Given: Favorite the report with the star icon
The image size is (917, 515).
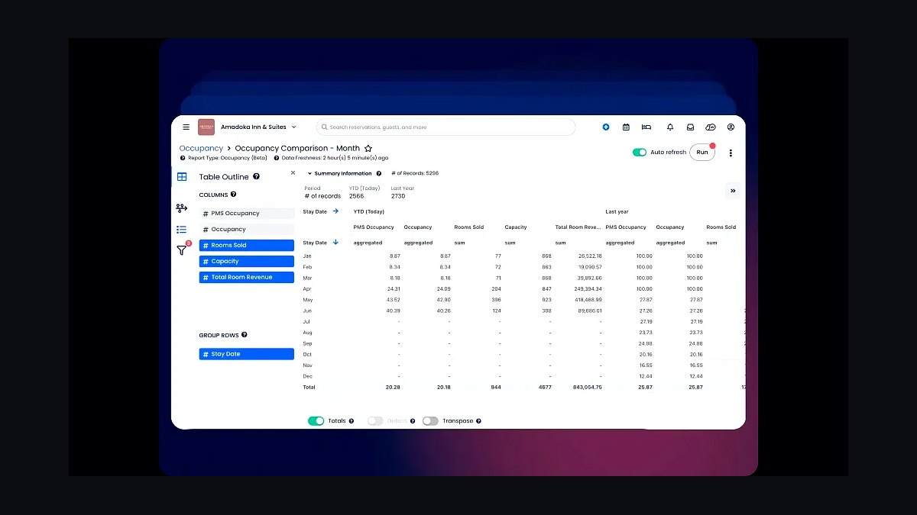Looking at the screenshot, I should tap(368, 148).
